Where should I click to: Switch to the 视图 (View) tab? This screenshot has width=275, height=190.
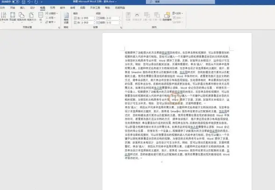[x=83, y=8]
